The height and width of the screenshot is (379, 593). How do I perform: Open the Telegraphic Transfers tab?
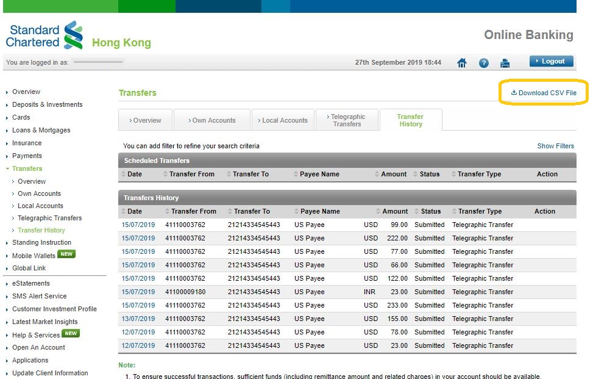346,120
